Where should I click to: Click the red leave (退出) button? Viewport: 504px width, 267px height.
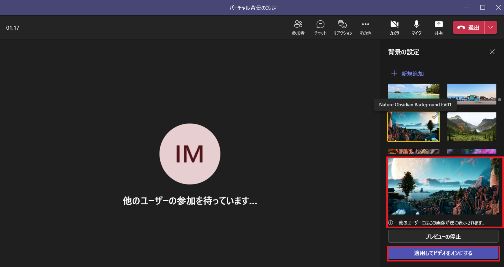(469, 28)
